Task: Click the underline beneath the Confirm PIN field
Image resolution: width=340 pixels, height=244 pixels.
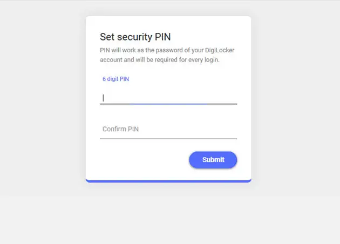Action: coord(168,139)
